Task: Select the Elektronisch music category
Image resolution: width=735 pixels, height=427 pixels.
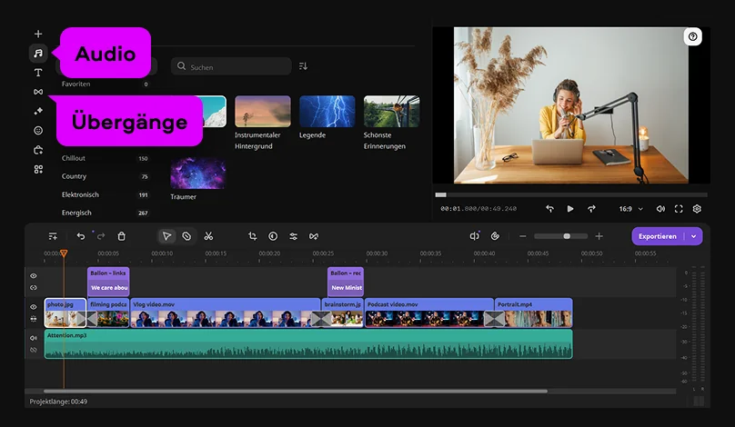Action: tap(80, 194)
